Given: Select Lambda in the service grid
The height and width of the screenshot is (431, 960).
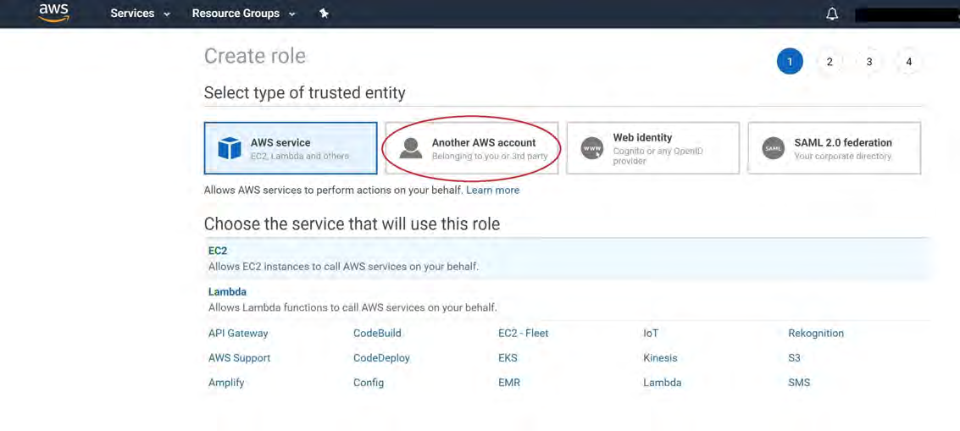Looking at the screenshot, I should pyautogui.click(x=663, y=383).
